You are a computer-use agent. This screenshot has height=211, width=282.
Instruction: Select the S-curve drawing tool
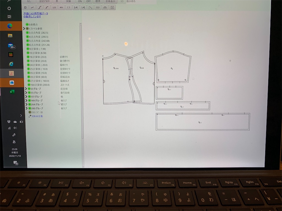pyautogui.click(x=40, y=7)
